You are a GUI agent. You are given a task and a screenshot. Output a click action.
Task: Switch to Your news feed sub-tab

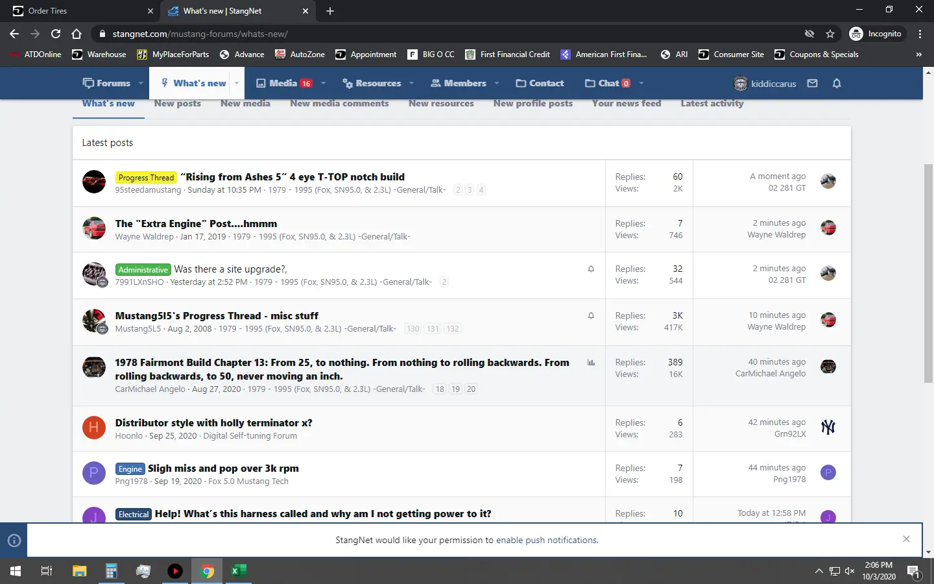click(627, 104)
